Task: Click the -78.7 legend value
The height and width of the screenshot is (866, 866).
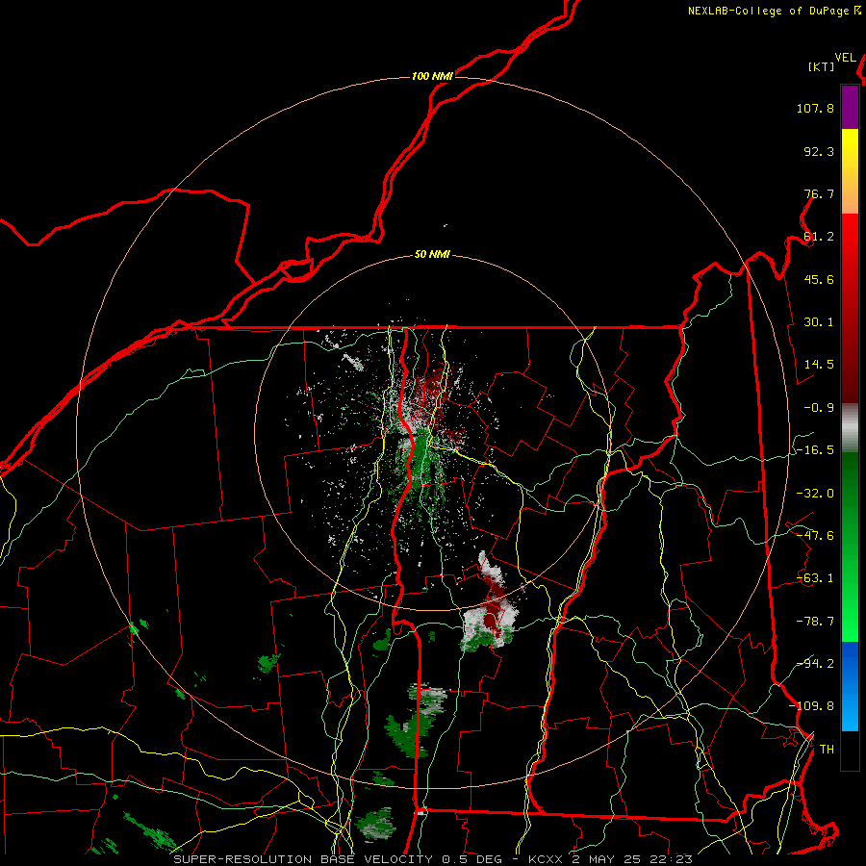Action: (x=815, y=622)
